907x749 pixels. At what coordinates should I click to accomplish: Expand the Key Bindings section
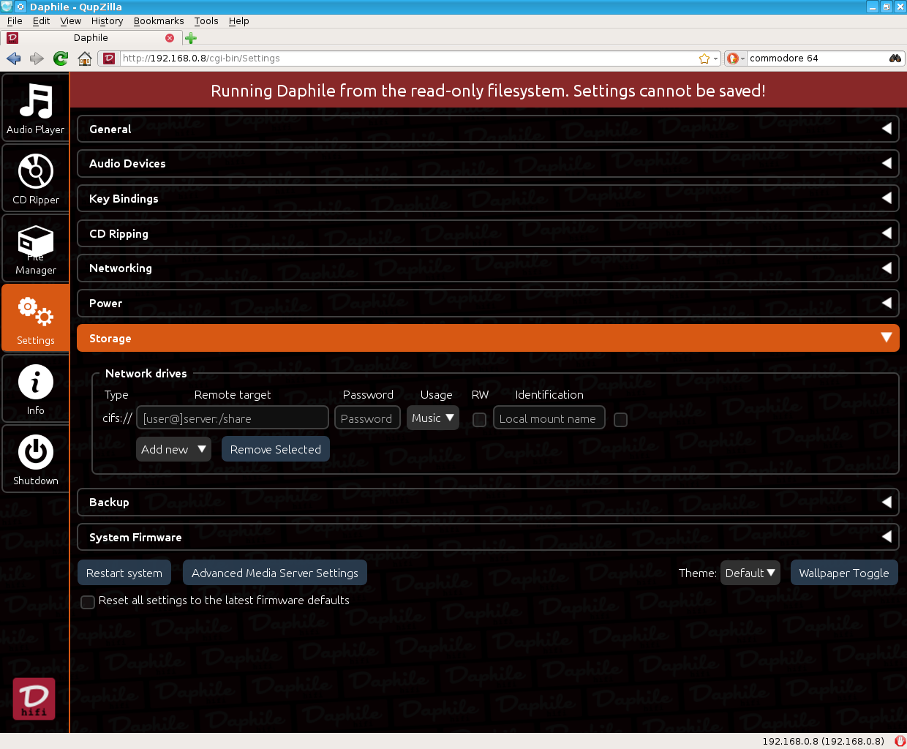[488, 199]
